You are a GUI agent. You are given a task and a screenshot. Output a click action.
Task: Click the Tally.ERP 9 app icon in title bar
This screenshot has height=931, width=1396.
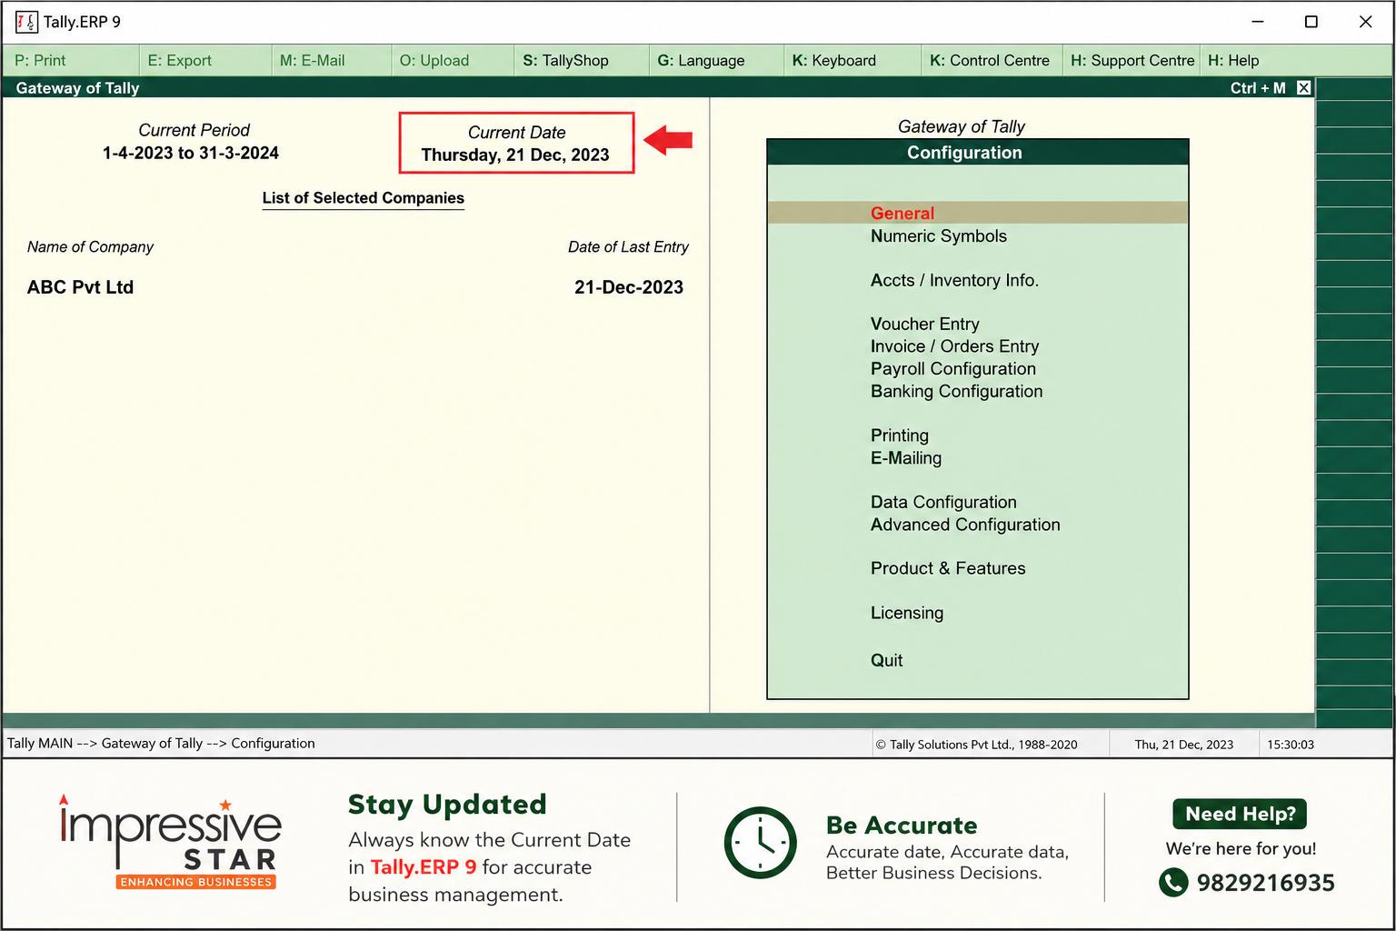pyautogui.click(x=26, y=22)
